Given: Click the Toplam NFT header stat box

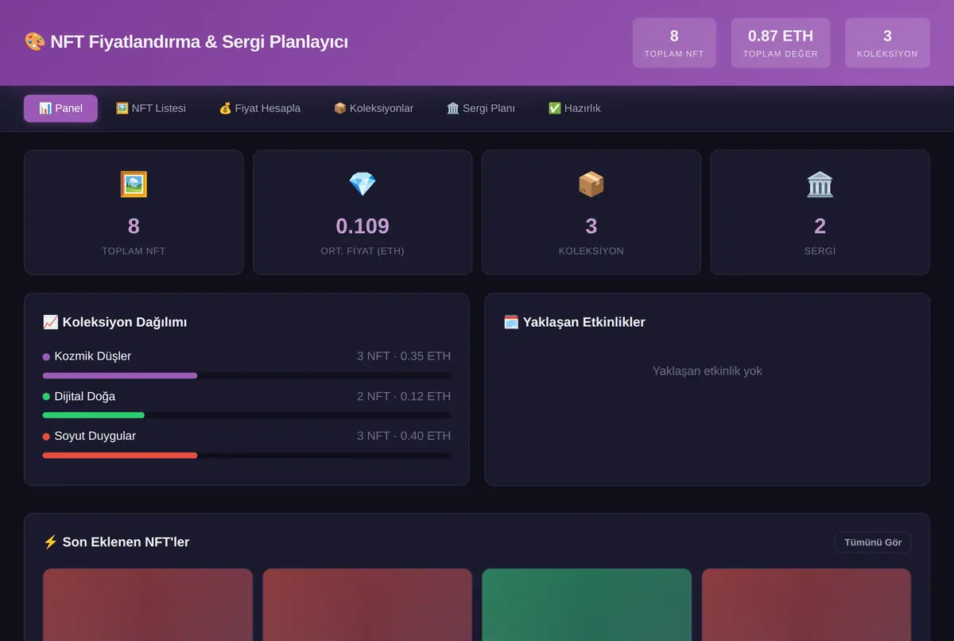Looking at the screenshot, I should coord(674,43).
